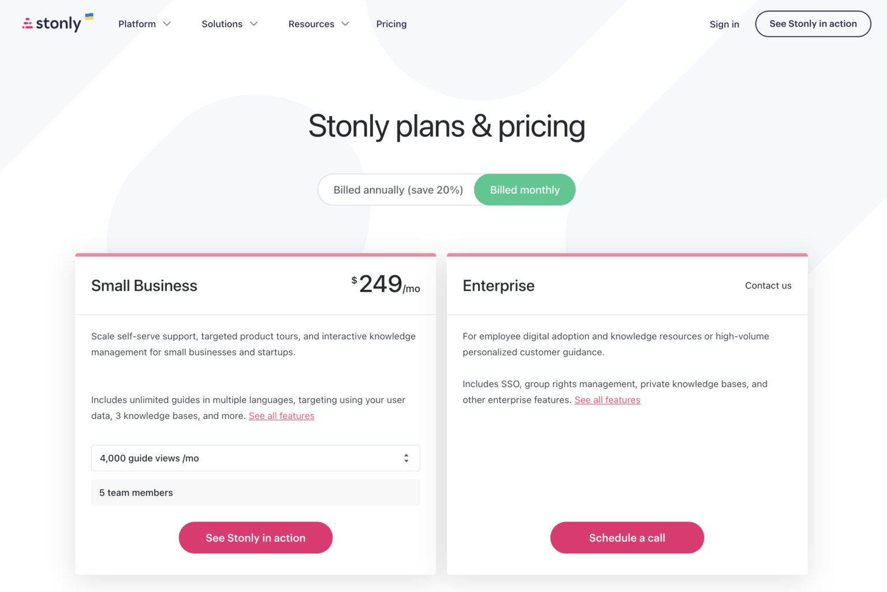Open the Platform dropdown chevron

point(167,24)
